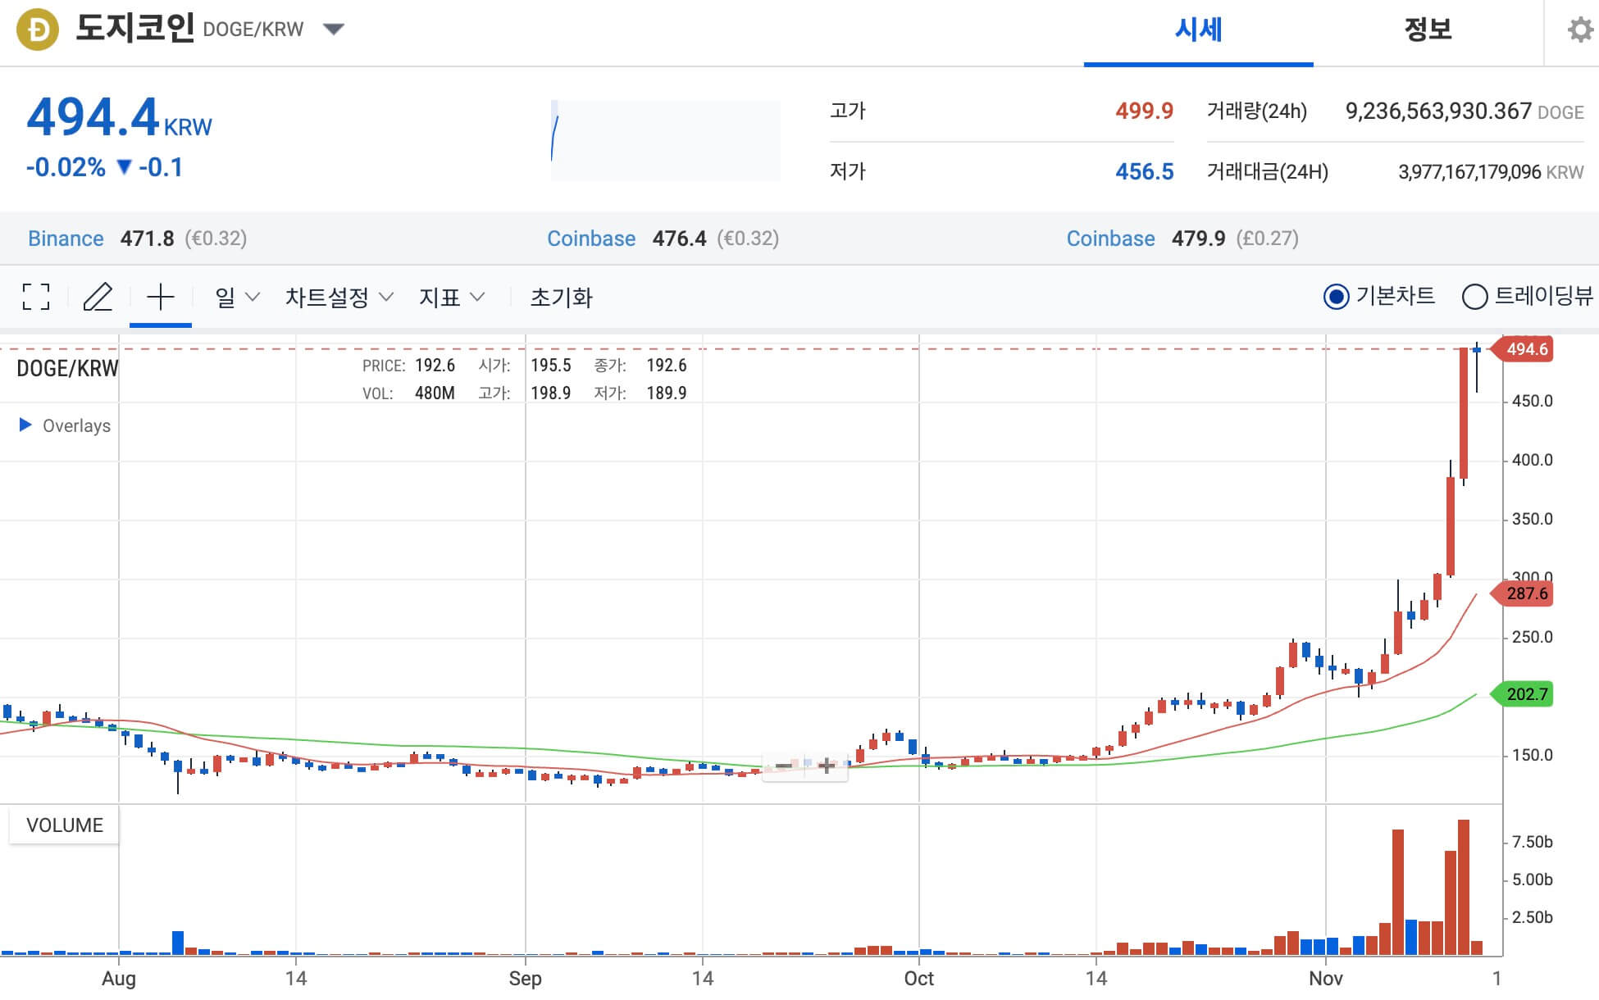Click the 24h volume 9,236,563,930.367 DOGE
This screenshot has width=1599, height=1000.
point(1465,111)
